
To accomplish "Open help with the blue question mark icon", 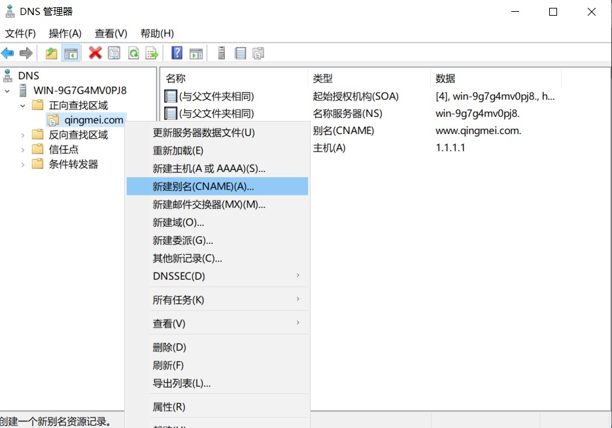I will (x=177, y=53).
